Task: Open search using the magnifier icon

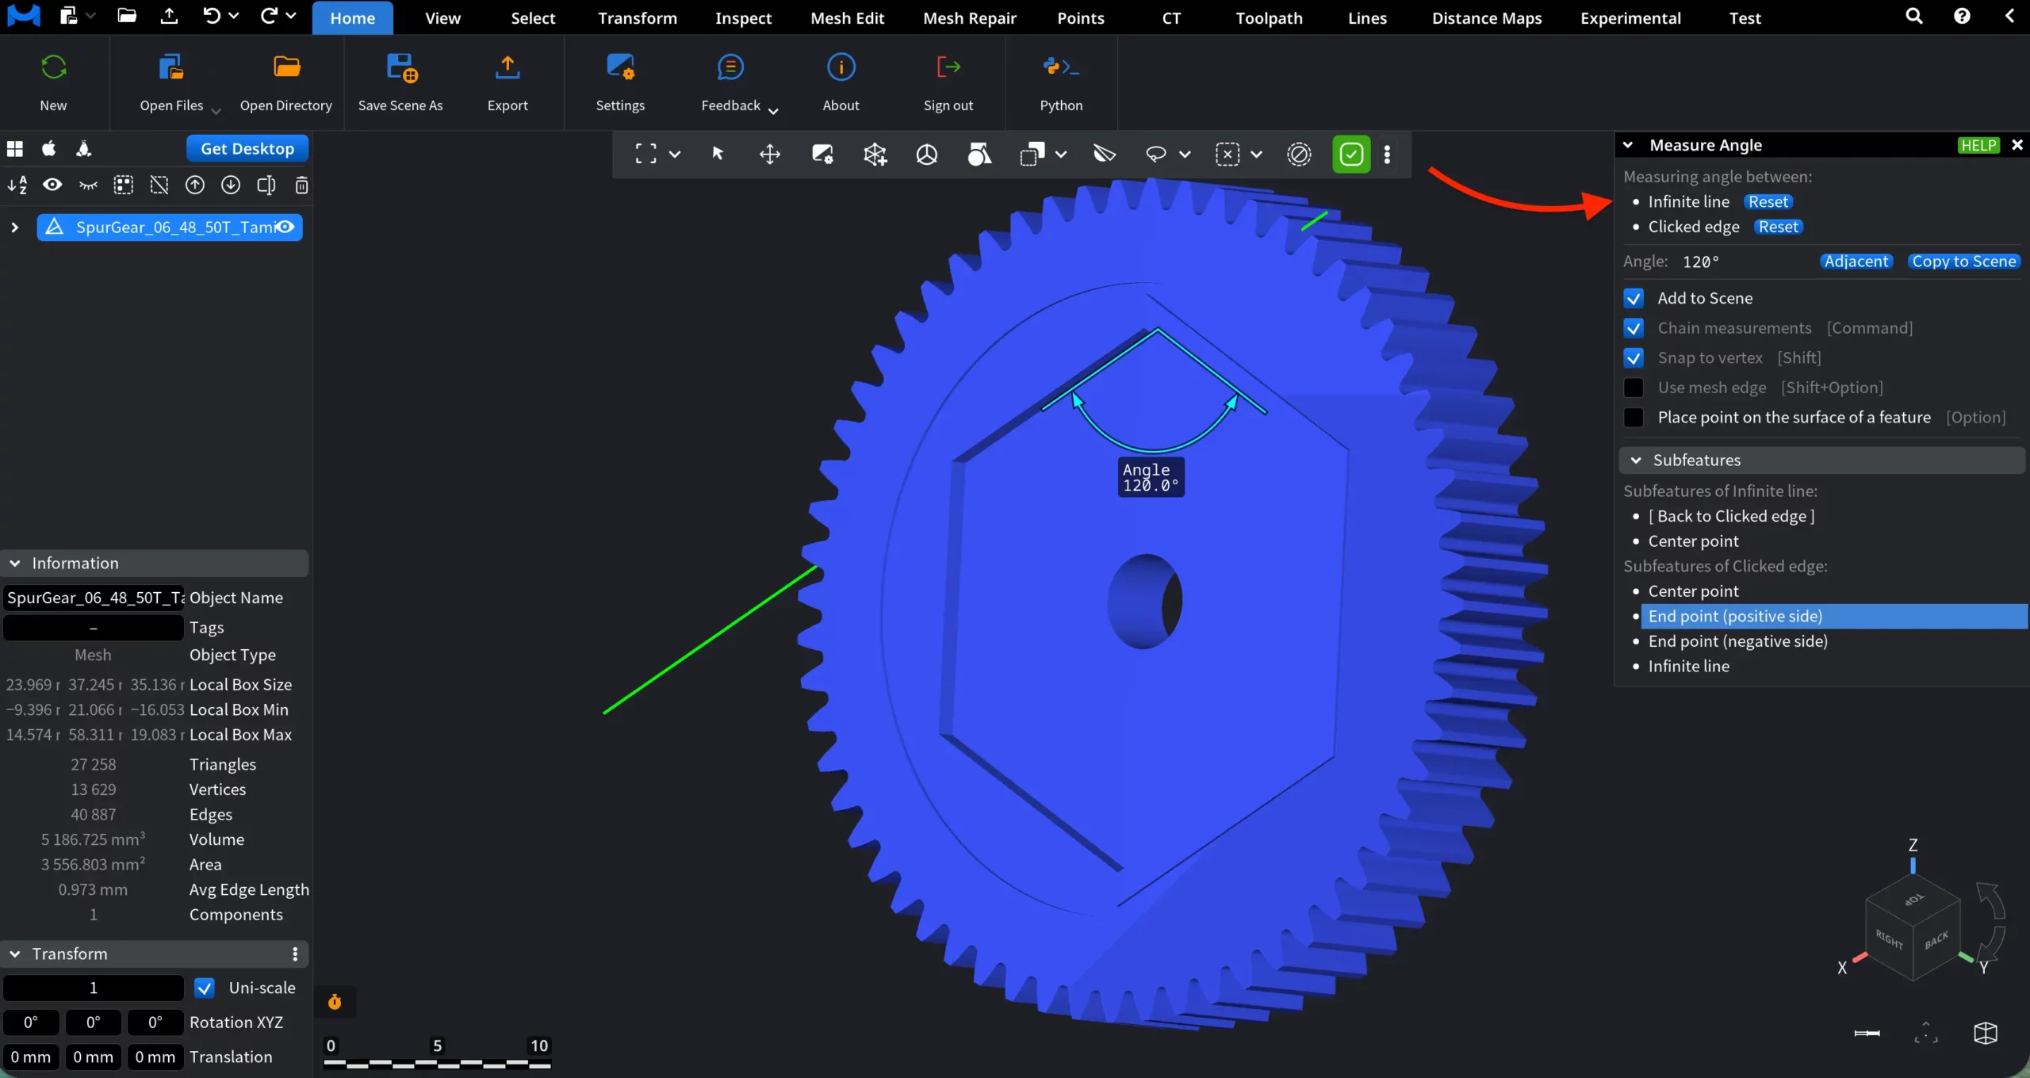Action: pyautogui.click(x=1913, y=17)
